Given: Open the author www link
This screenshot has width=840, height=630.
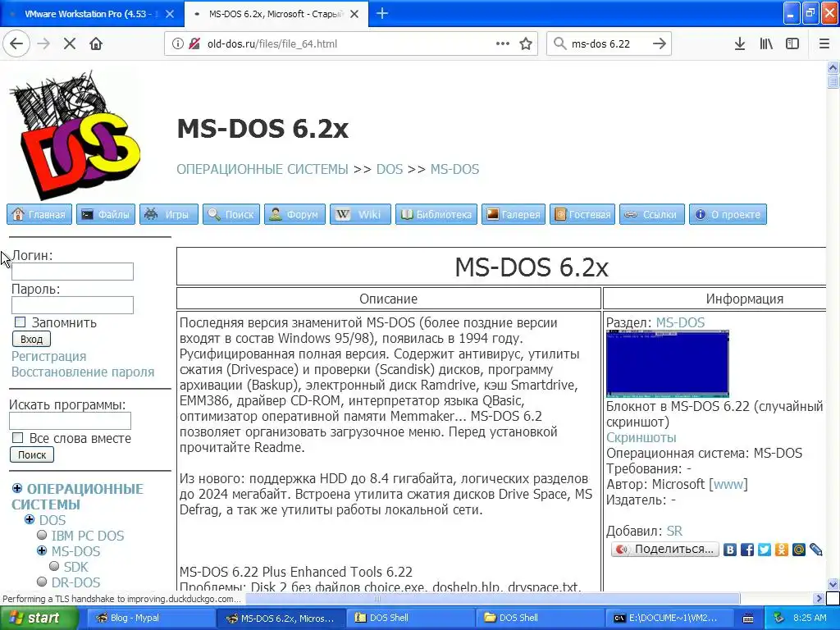Looking at the screenshot, I should click(x=728, y=484).
